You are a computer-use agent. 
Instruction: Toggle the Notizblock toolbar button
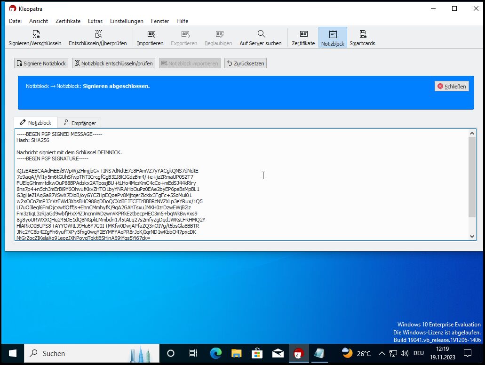(333, 38)
